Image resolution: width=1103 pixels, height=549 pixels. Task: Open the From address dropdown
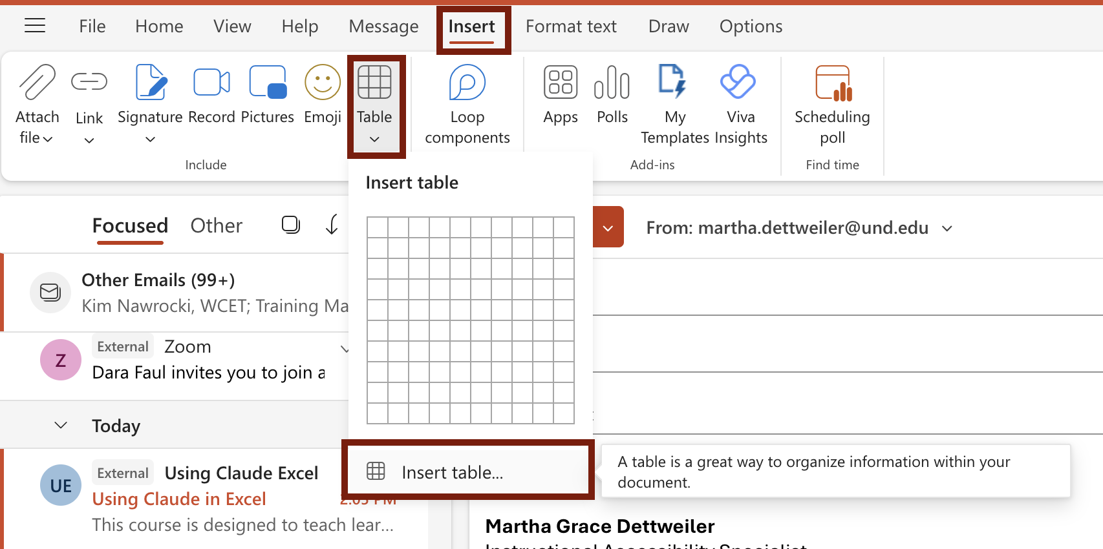point(947,228)
